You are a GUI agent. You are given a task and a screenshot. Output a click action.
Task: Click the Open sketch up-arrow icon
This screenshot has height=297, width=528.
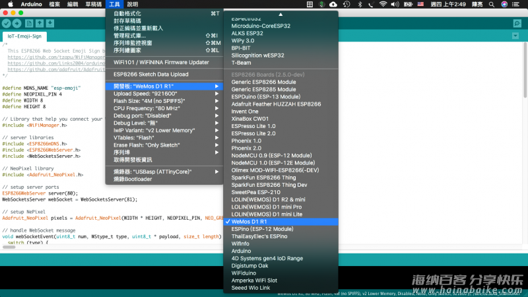[40, 23]
